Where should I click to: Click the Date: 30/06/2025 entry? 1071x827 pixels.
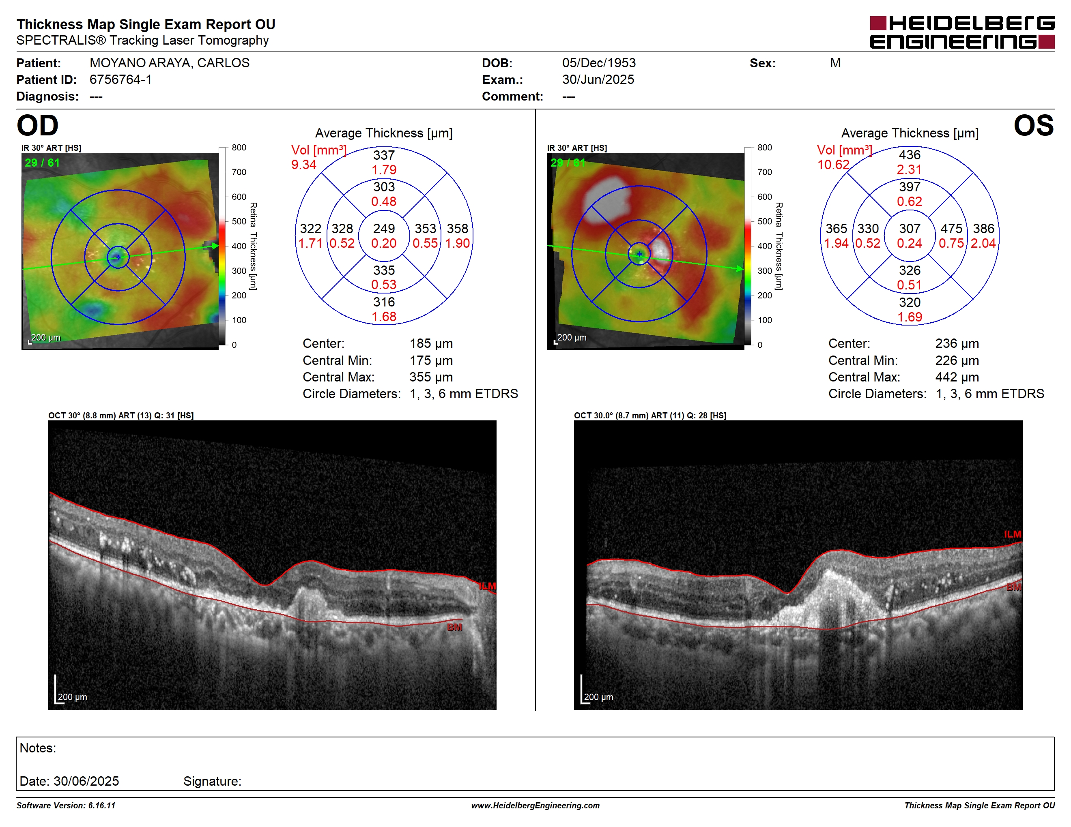(69, 781)
